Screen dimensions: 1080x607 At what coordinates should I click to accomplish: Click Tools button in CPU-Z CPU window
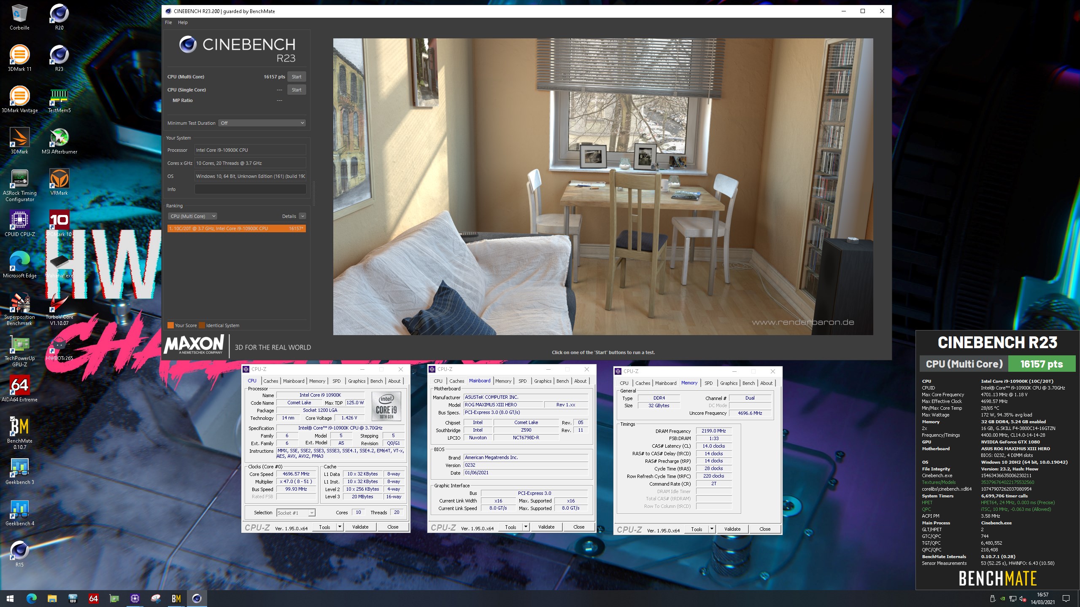(x=324, y=527)
